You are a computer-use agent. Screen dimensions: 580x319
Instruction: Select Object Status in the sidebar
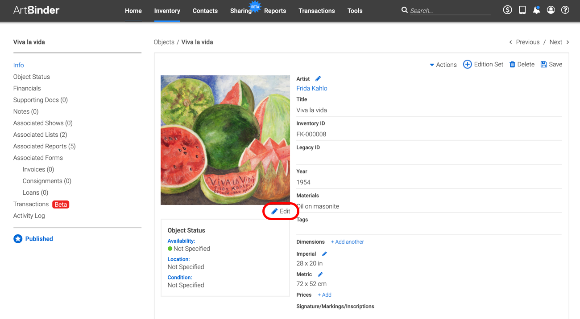point(32,77)
